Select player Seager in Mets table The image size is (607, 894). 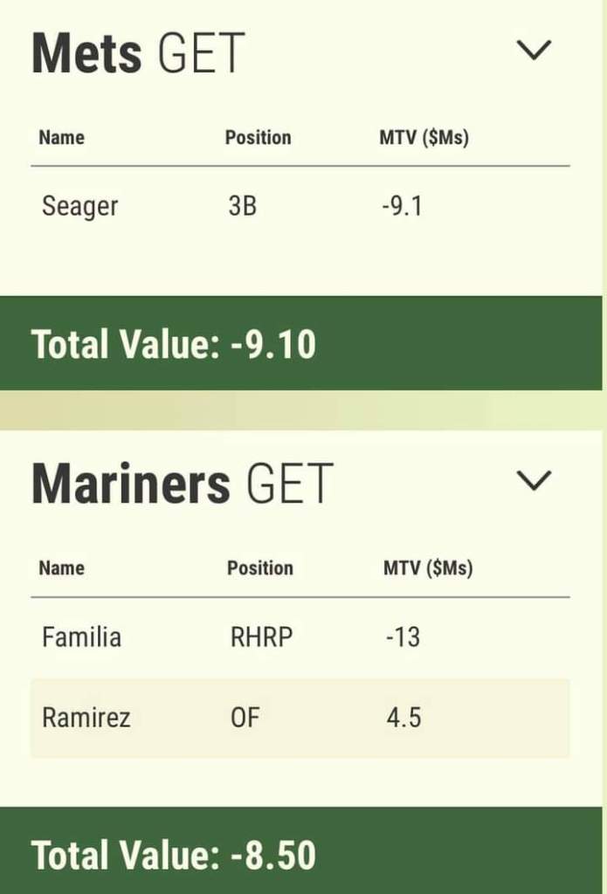[79, 207]
